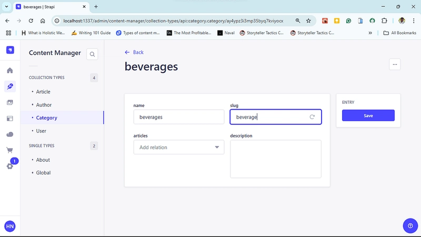Open Chrome profile avatar

tap(402, 21)
